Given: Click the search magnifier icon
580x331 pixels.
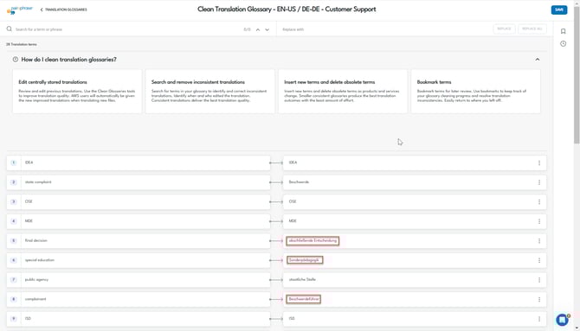Looking at the screenshot, I should pos(10,29).
